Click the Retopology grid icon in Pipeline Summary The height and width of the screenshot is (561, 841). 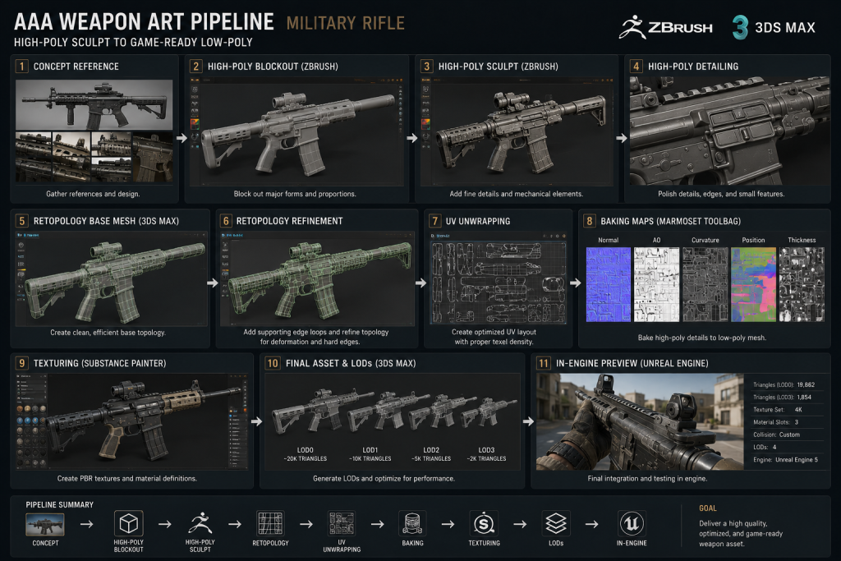[x=270, y=523]
